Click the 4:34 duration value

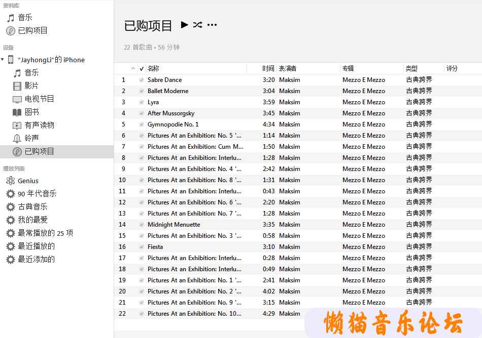(x=269, y=124)
